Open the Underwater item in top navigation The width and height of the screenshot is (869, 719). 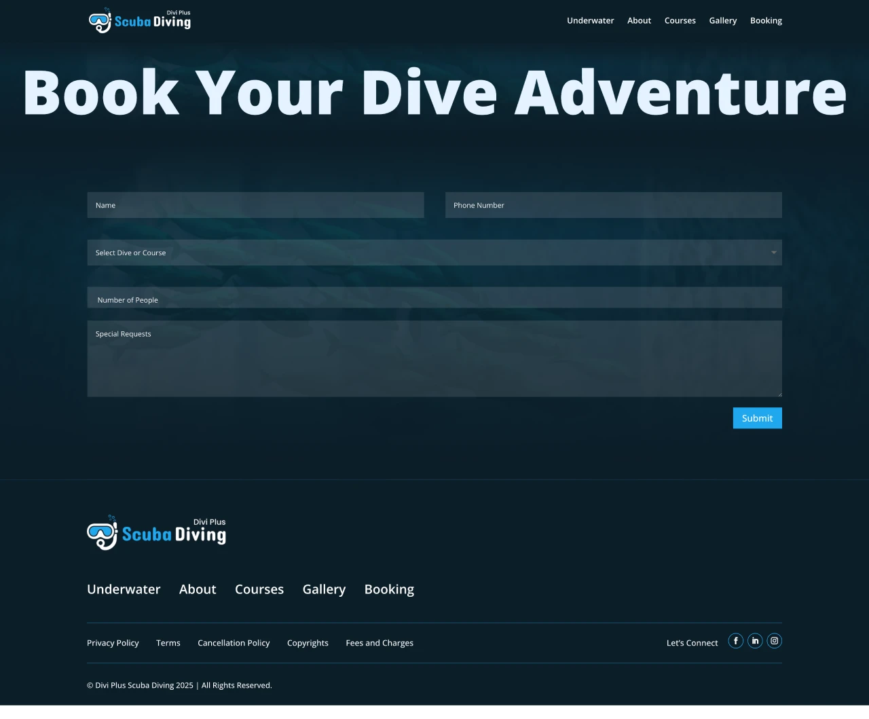click(590, 20)
